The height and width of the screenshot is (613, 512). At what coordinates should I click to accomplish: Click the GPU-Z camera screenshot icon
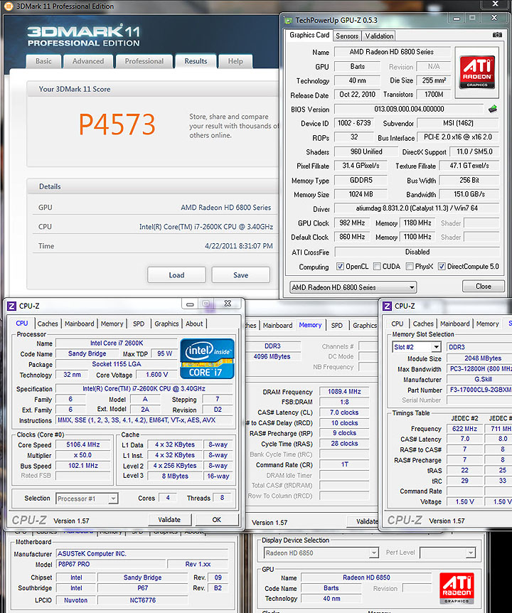click(x=497, y=35)
